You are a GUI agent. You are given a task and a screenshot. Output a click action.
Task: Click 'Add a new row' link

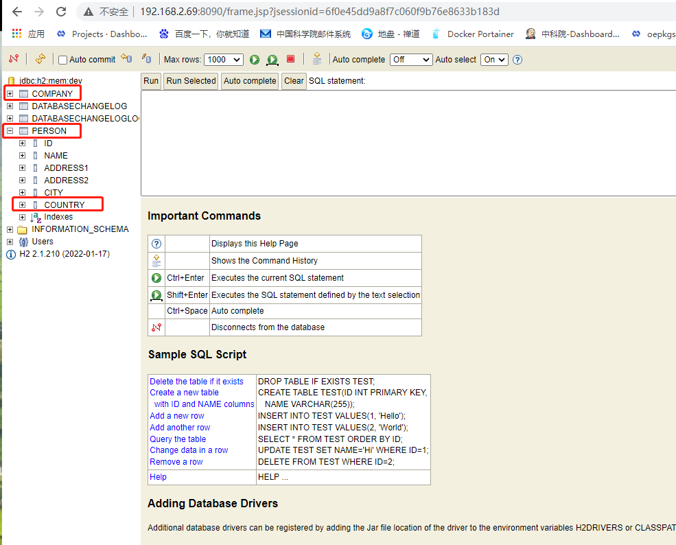[x=177, y=416]
